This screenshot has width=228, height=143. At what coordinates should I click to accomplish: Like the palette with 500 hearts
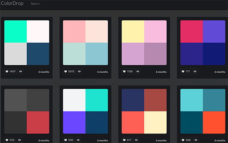click(69, 140)
